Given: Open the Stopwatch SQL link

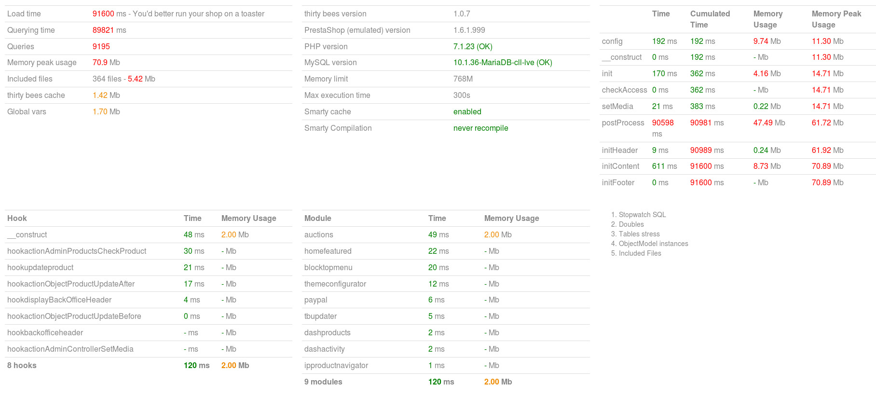Looking at the screenshot, I should coord(642,215).
